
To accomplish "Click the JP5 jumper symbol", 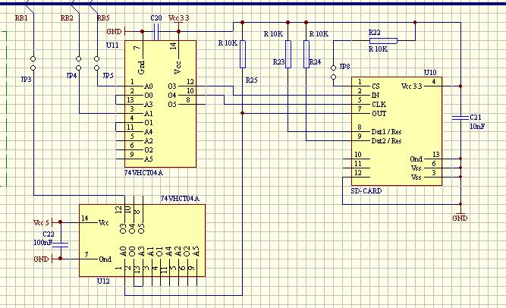I will (x=96, y=63).
